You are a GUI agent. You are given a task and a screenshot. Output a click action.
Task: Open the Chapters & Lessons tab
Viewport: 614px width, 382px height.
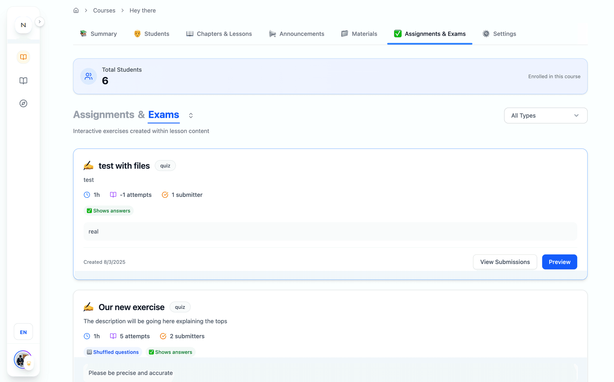tap(219, 34)
